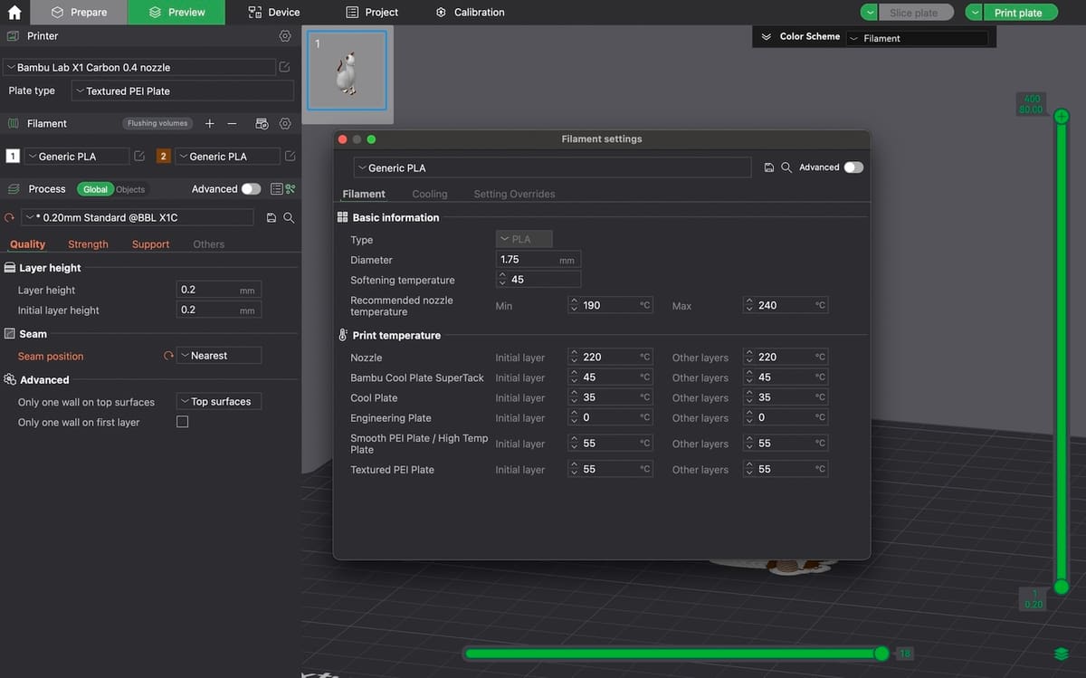Edit filament slot 2 Generic PLA preset
This screenshot has width=1086, height=678.
click(291, 156)
